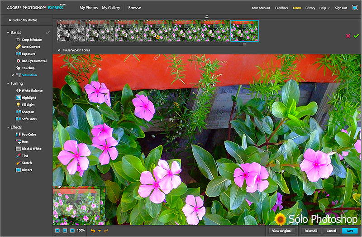362x237 pixels.
Task: Choose the Sharpen tool
Action: click(x=25, y=112)
